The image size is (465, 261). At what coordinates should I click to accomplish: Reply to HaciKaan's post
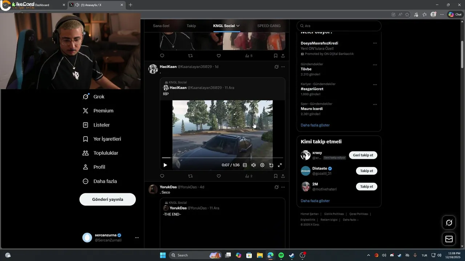(x=162, y=176)
